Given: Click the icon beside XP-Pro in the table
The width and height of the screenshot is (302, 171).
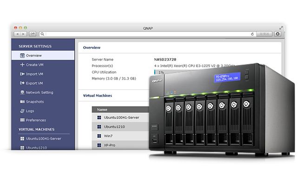Looking at the screenshot, I should (99, 145).
